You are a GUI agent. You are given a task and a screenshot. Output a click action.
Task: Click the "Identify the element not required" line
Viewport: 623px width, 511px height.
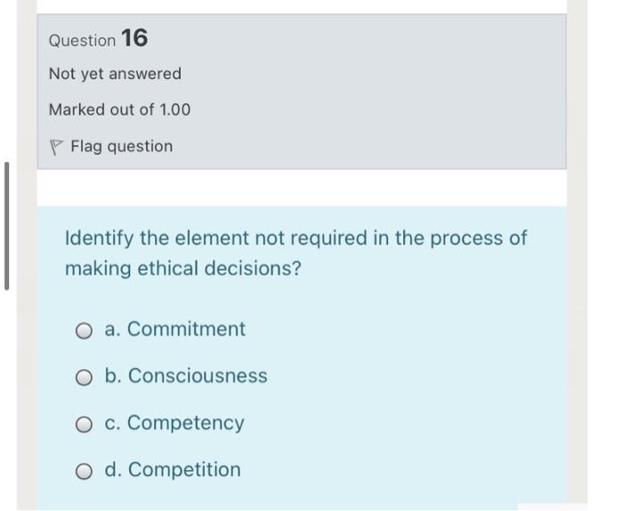click(295, 239)
